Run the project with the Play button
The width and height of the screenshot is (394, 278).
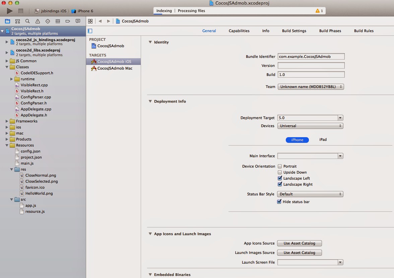9,11
